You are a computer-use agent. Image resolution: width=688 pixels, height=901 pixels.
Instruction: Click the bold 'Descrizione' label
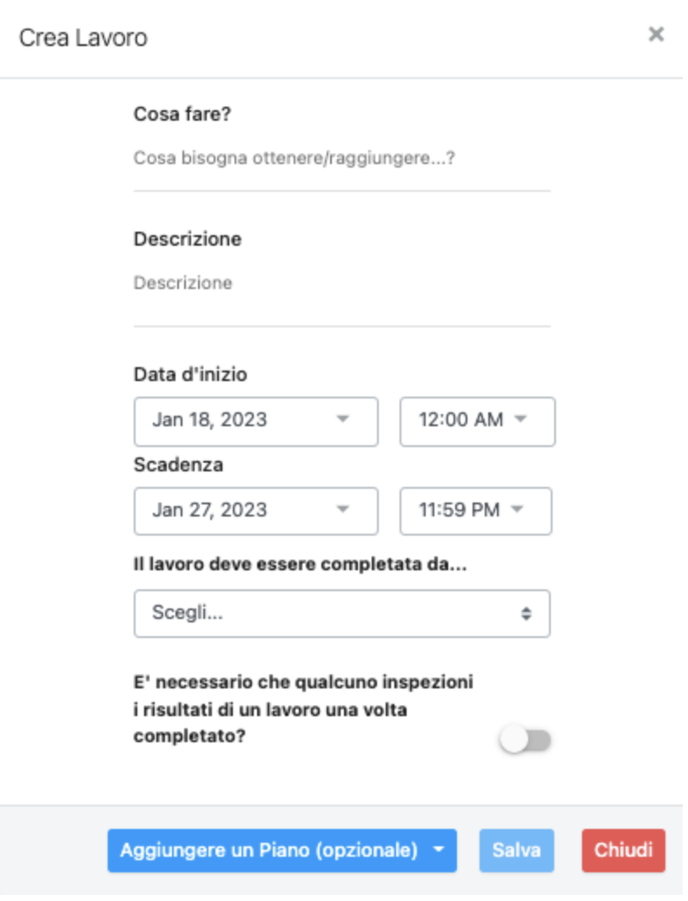188,239
